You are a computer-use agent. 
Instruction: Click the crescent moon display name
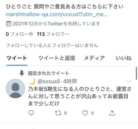click(x=32, y=81)
